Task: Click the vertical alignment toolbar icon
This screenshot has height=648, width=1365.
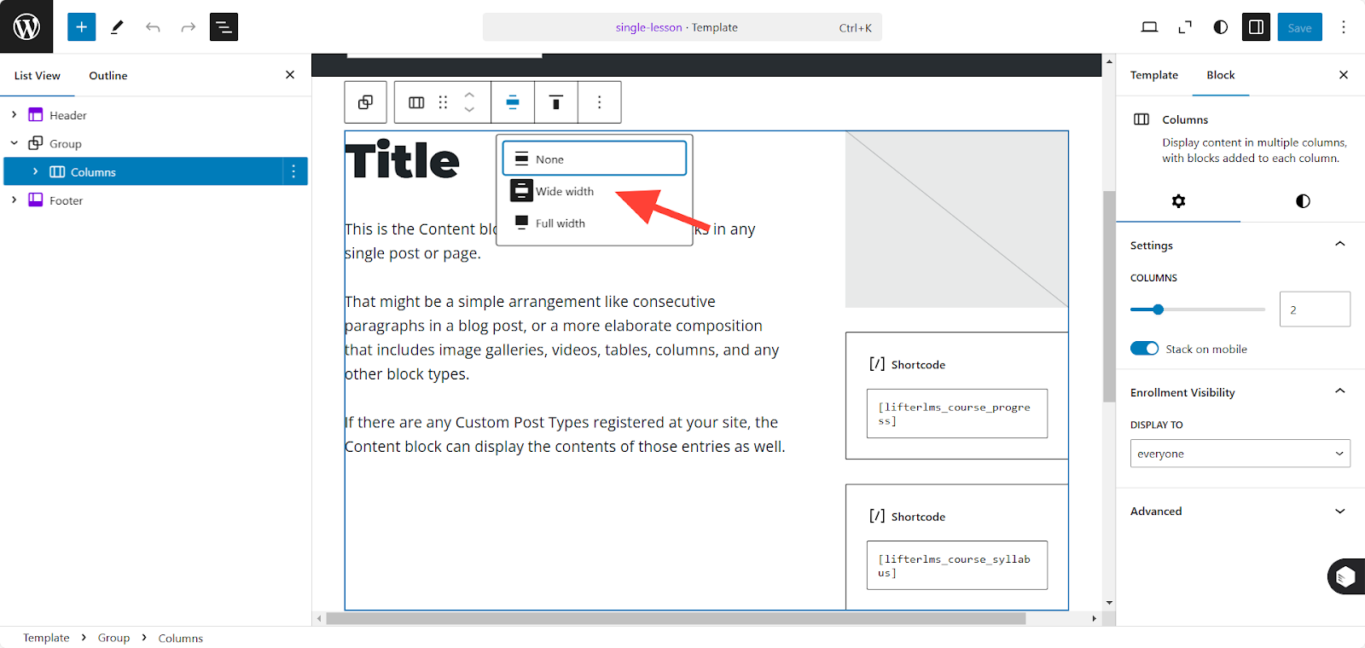Action: [x=556, y=102]
